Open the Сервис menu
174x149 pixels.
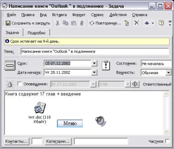[x=97, y=15]
